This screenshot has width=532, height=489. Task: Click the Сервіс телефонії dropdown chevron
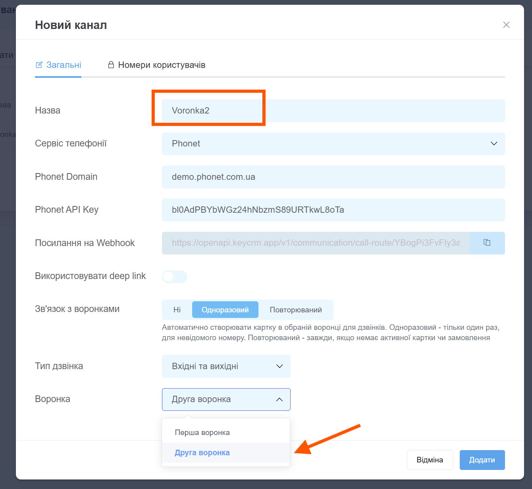coord(494,144)
